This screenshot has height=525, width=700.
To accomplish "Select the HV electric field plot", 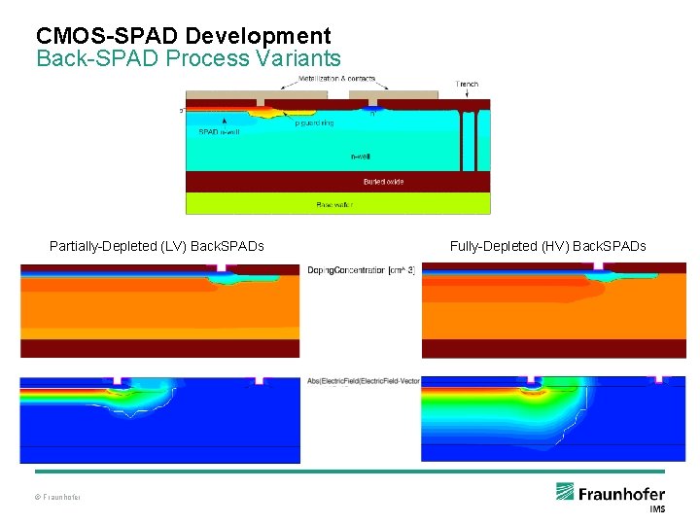I will [553, 419].
